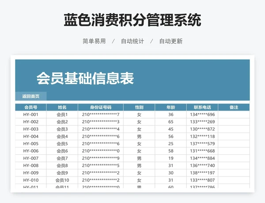Image resolution: width=265 pixels, height=203 pixels.
Task: Click empty 备注 cell for HY-005
Action: coord(234,143)
